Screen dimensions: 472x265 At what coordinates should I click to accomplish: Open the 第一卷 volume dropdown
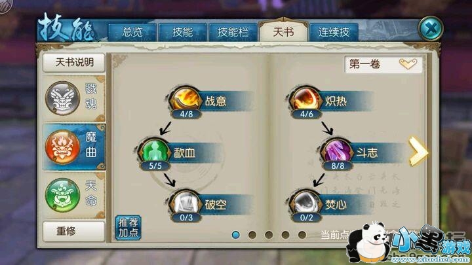tap(383, 64)
